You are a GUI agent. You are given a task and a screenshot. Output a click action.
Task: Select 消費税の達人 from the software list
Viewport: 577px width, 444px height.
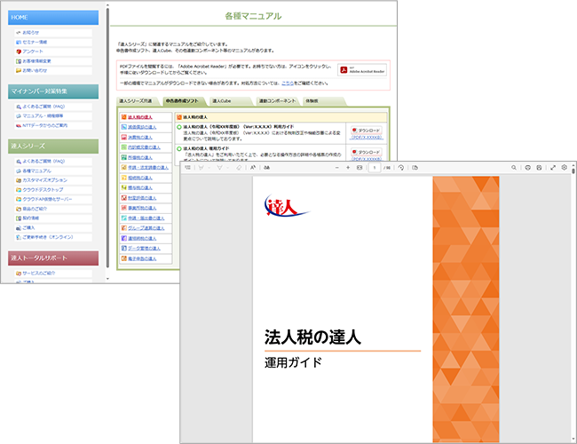[x=141, y=127]
